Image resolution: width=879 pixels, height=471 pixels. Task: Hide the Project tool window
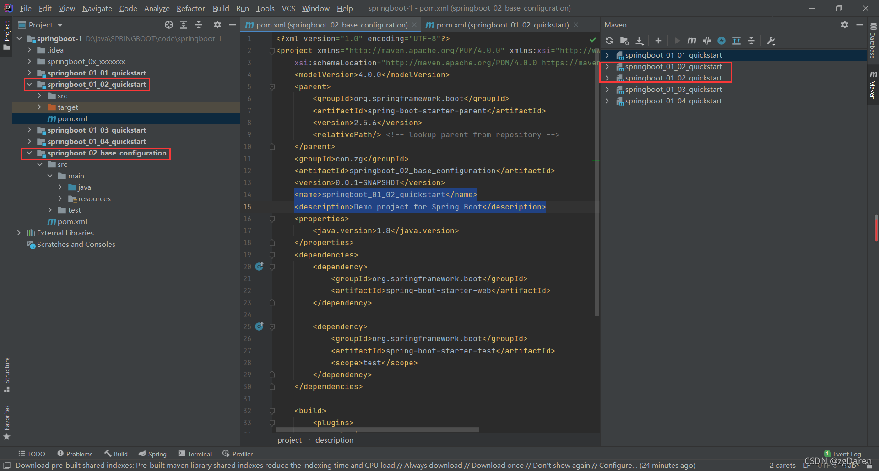233,25
